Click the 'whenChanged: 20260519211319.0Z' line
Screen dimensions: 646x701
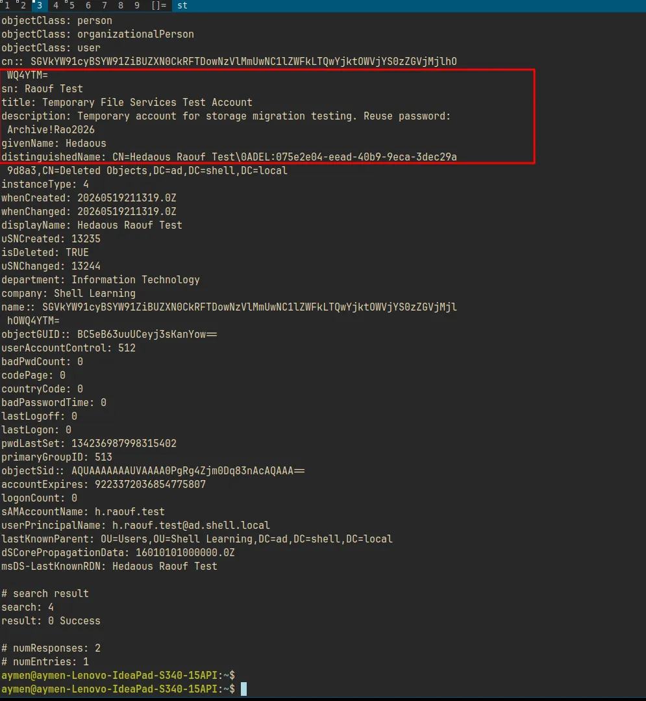(89, 211)
